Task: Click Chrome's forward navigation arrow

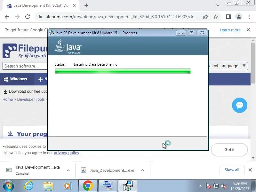Action: point(17,17)
